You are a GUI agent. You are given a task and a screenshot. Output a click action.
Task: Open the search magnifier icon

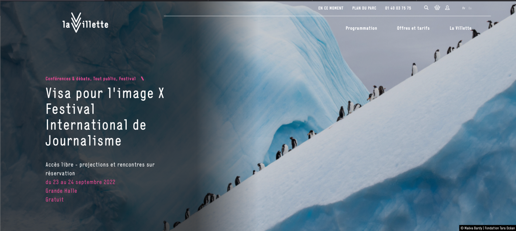[426, 8]
